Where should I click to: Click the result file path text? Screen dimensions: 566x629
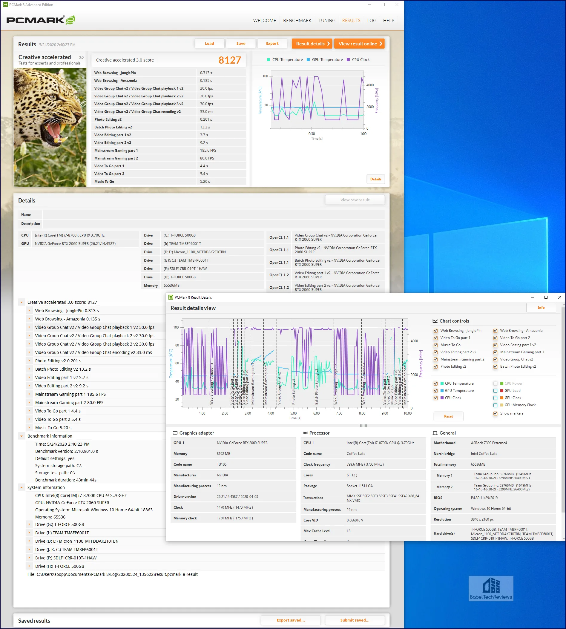113,574
